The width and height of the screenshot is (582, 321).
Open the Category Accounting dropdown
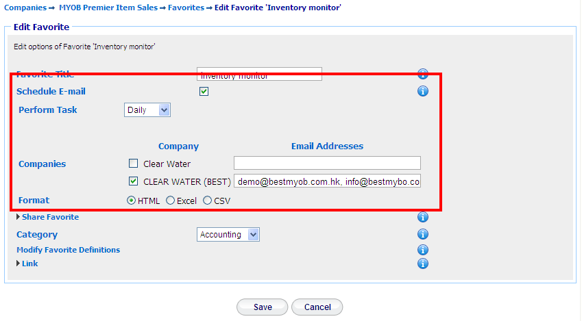pyautogui.click(x=228, y=235)
